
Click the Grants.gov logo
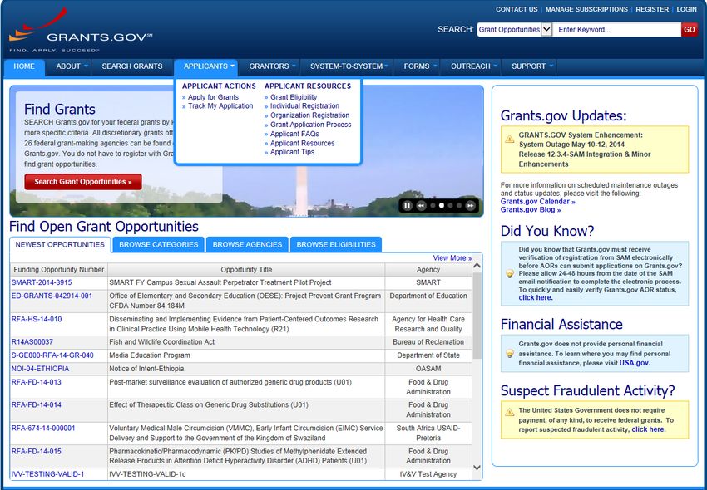pyautogui.click(x=80, y=31)
